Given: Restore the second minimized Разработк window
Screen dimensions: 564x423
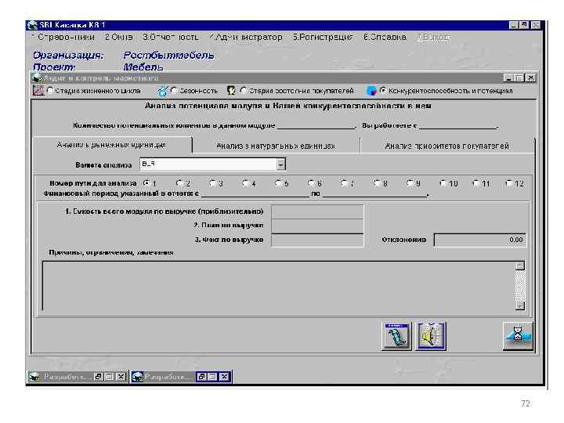Looking at the screenshot, I should [x=201, y=377].
